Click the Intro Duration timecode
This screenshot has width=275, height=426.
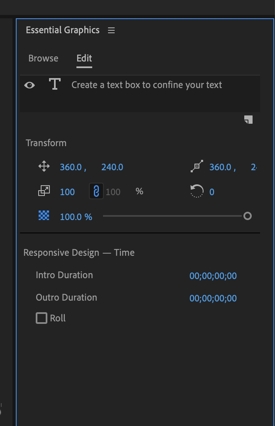pos(213,276)
